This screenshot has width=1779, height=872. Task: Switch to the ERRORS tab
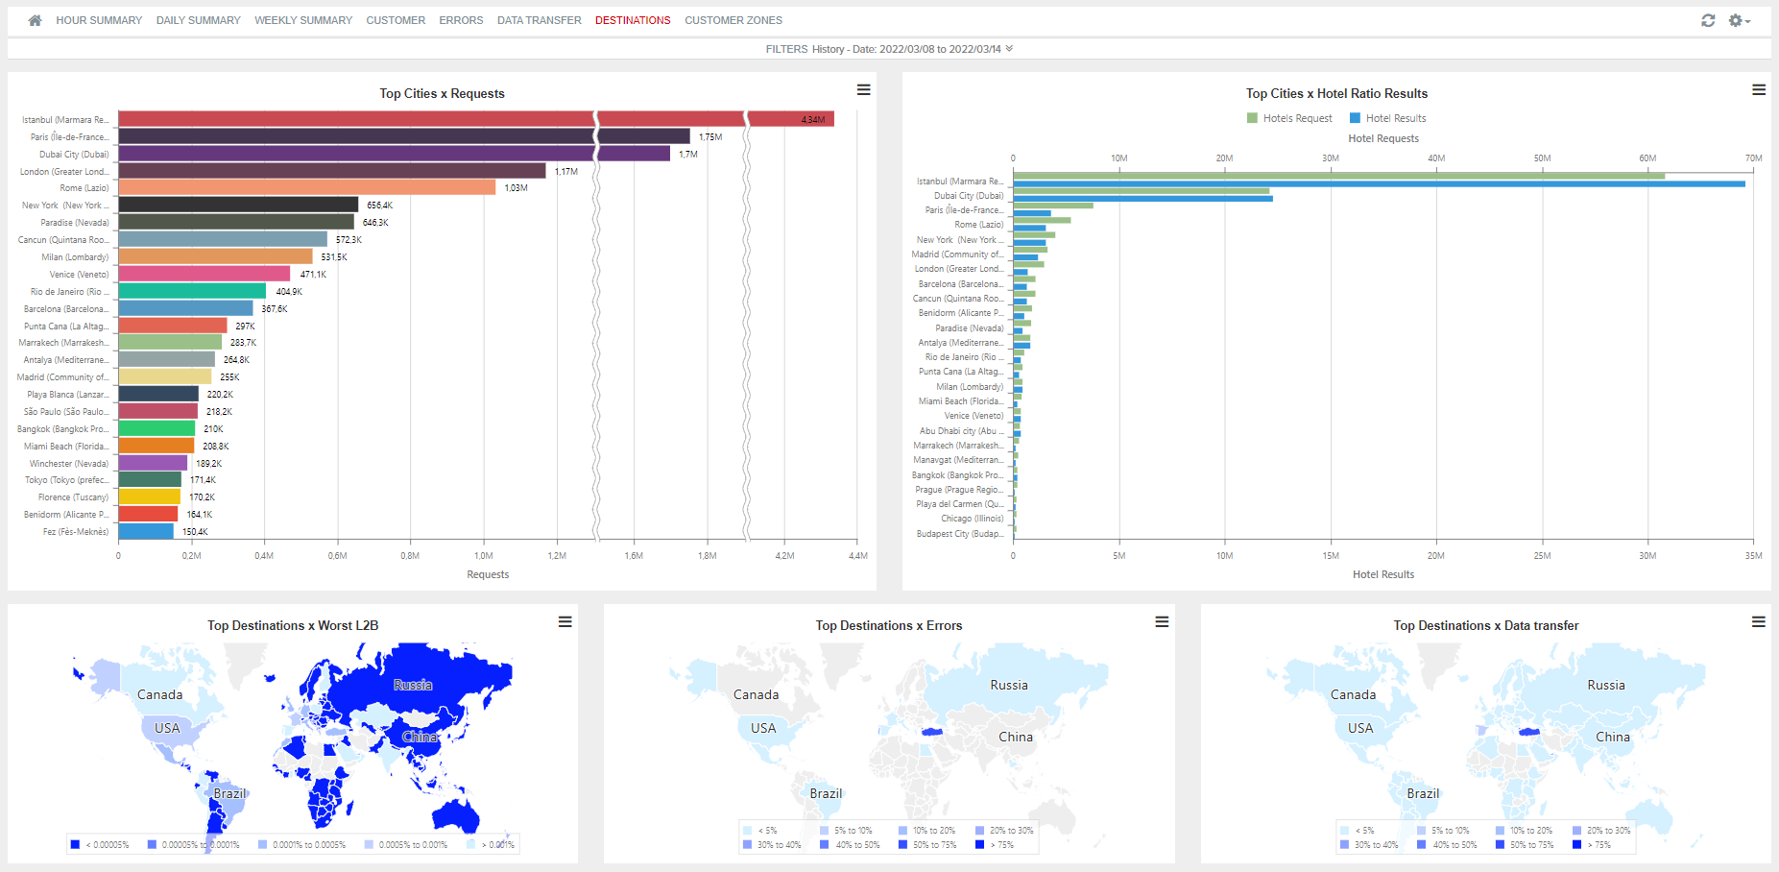point(461,19)
